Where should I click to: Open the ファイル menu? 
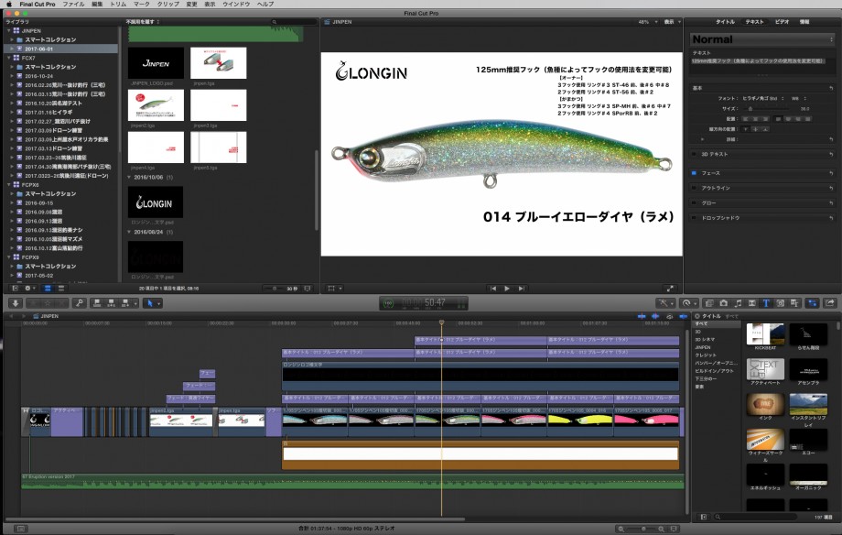click(73, 4)
